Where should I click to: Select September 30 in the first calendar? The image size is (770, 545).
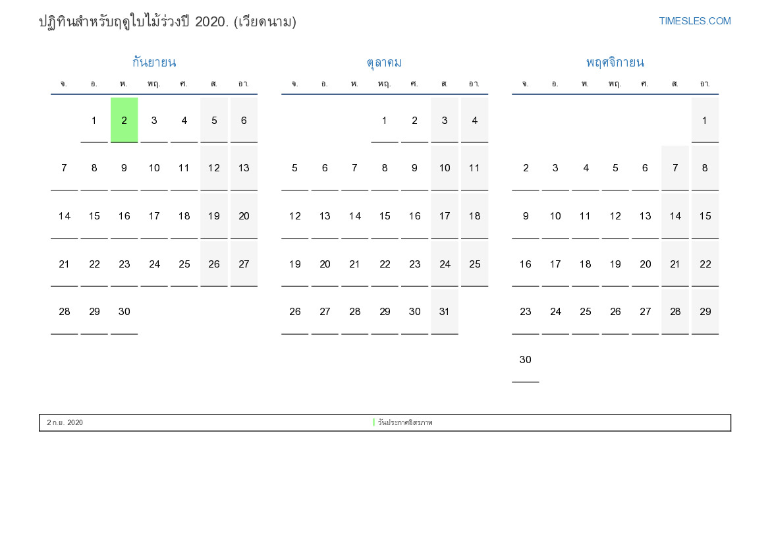[124, 312]
